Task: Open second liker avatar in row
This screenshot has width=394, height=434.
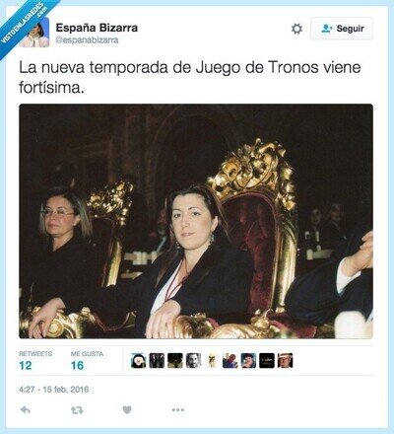Action: (157, 361)
